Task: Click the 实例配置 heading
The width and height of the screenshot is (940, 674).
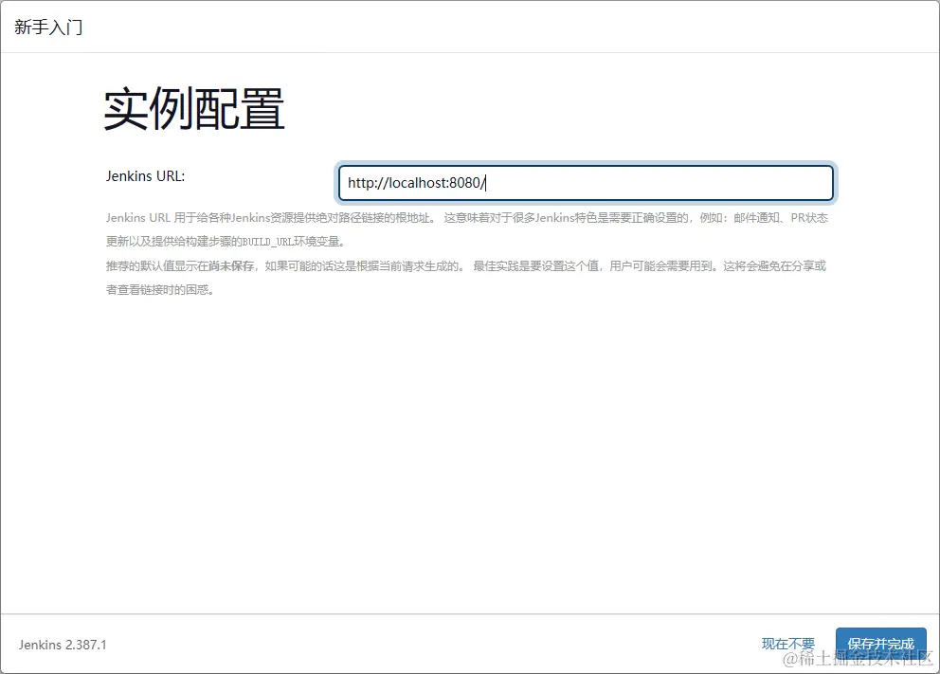Action: pos(194,108)
